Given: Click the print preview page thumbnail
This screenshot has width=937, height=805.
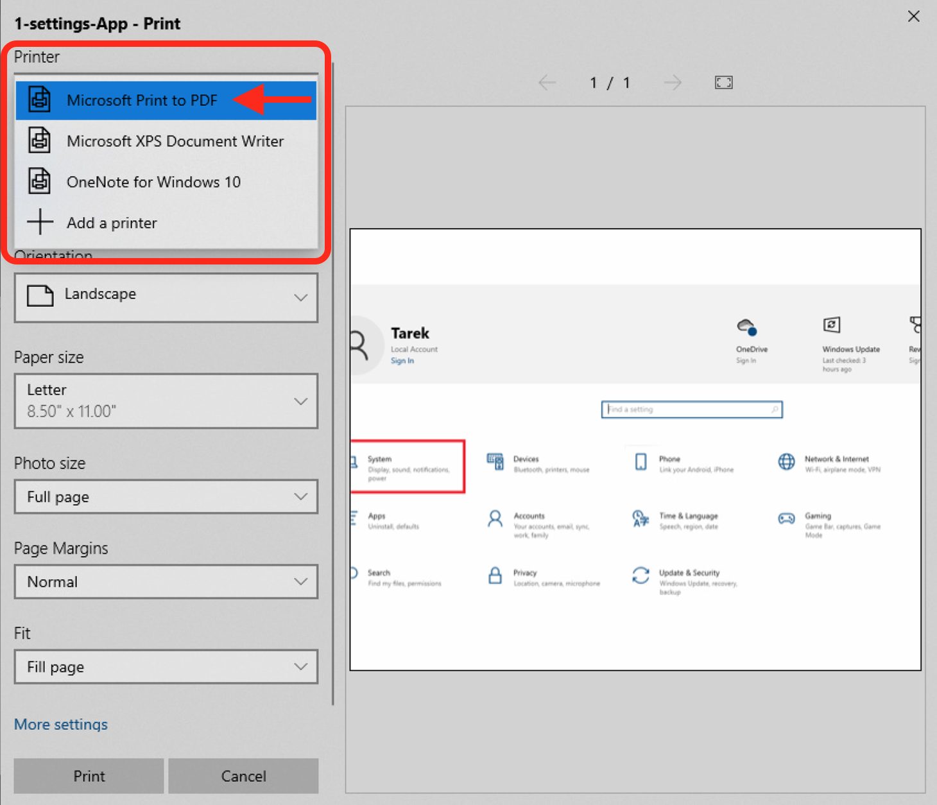Looking at the screenshot, I should (635, 449).
